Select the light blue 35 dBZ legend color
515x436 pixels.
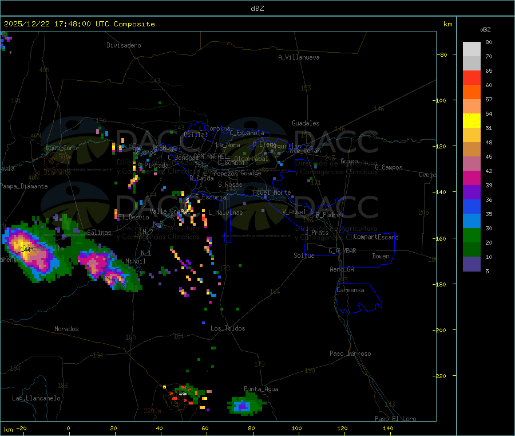472,221
